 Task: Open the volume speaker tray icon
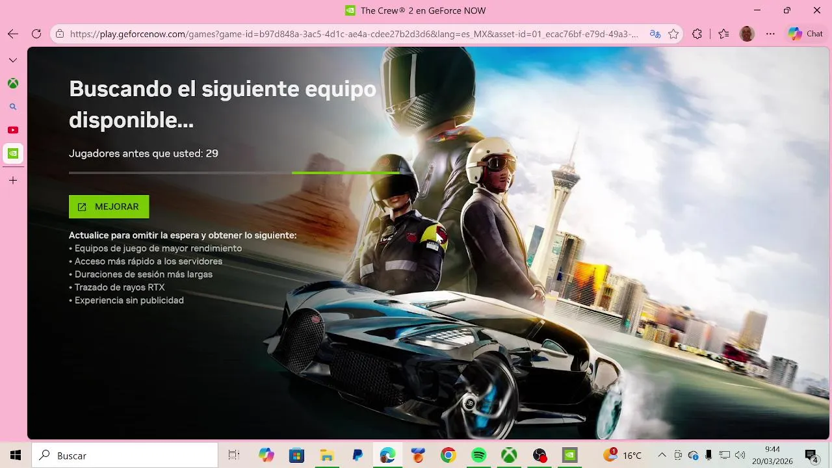pos(740,456)
